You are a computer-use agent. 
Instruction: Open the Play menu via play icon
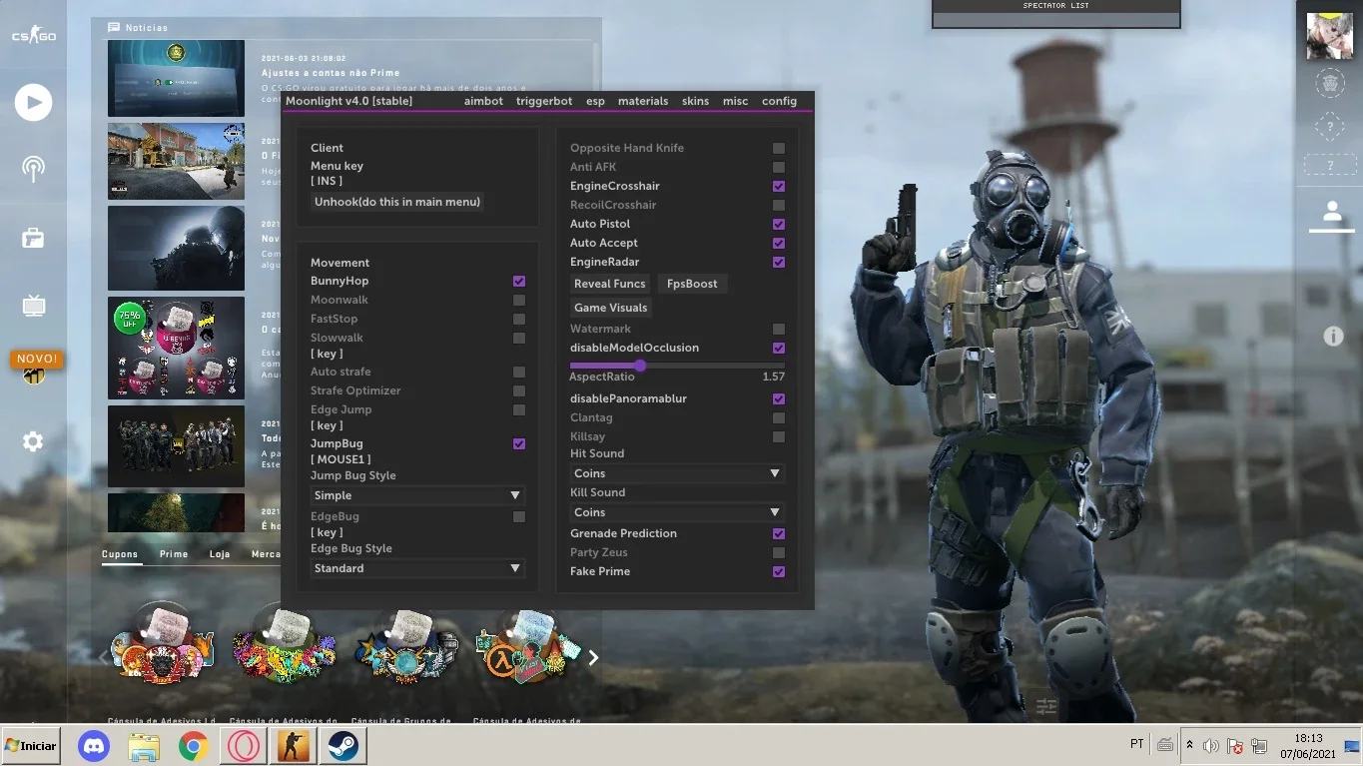[33, 102]
